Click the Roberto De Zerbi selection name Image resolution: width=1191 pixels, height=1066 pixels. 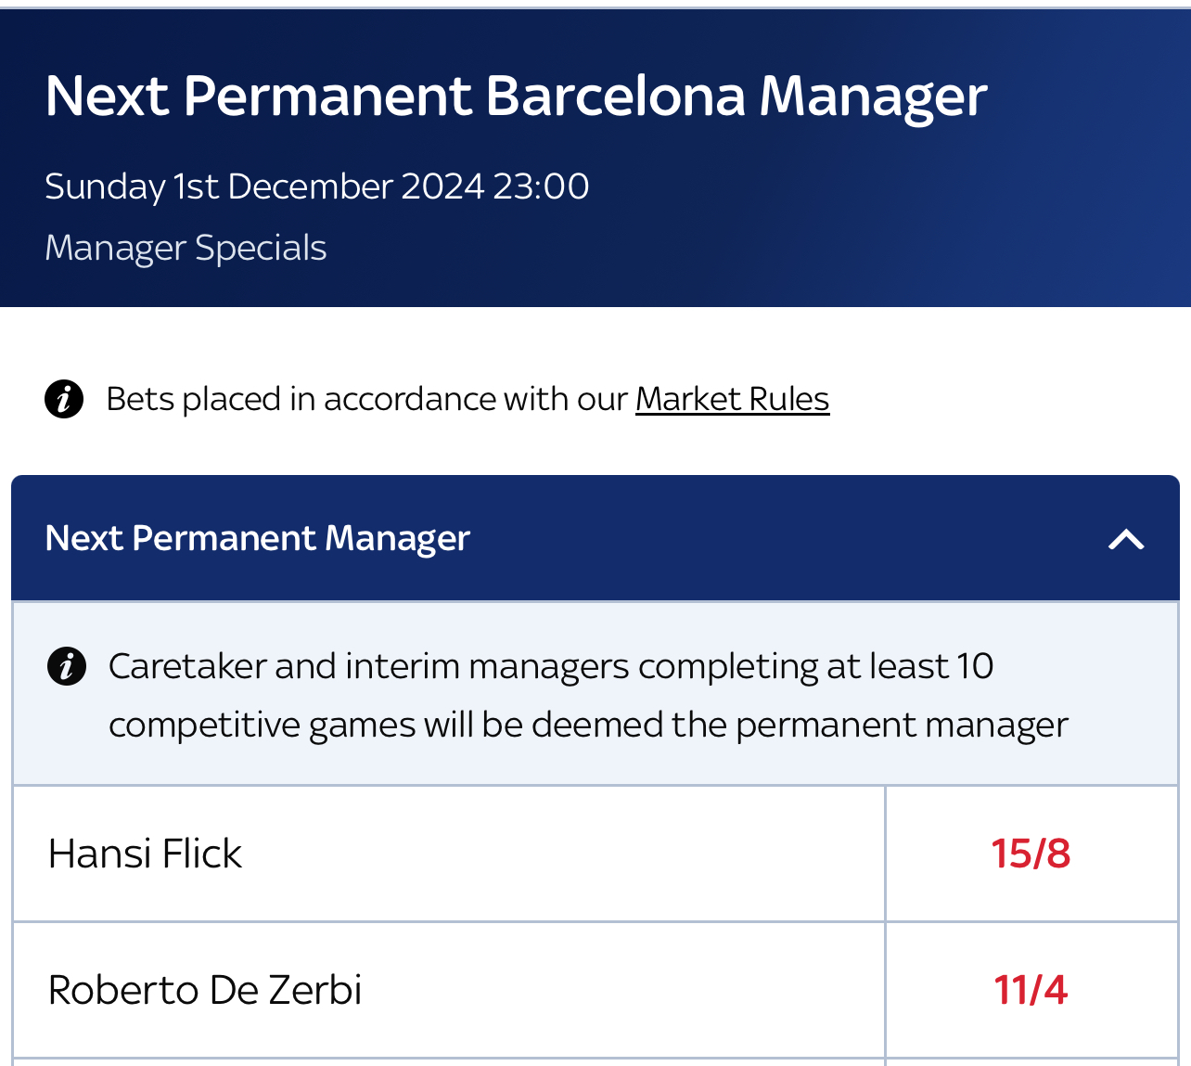(x=205, y=990)
